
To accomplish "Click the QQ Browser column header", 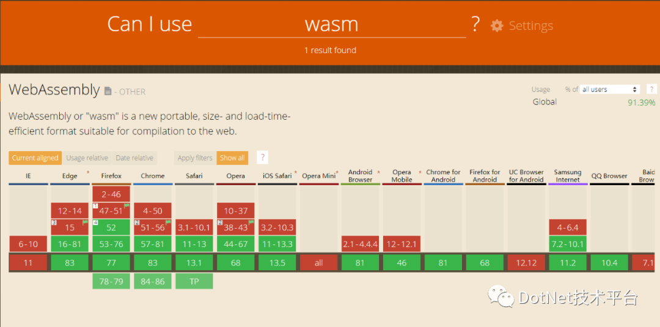I will click(609, 176).
